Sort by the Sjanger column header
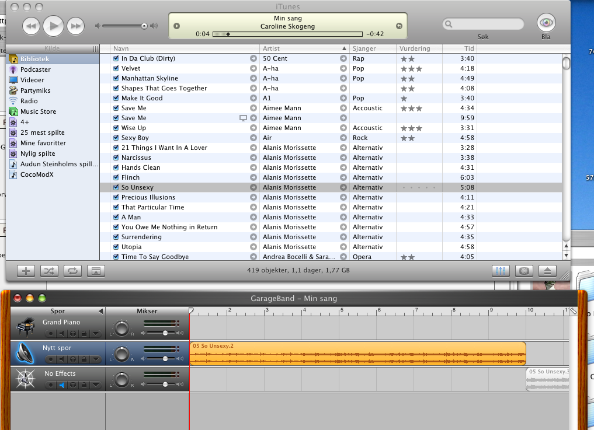The width and height of the screenshot is (594, 430). coord(373,48)
